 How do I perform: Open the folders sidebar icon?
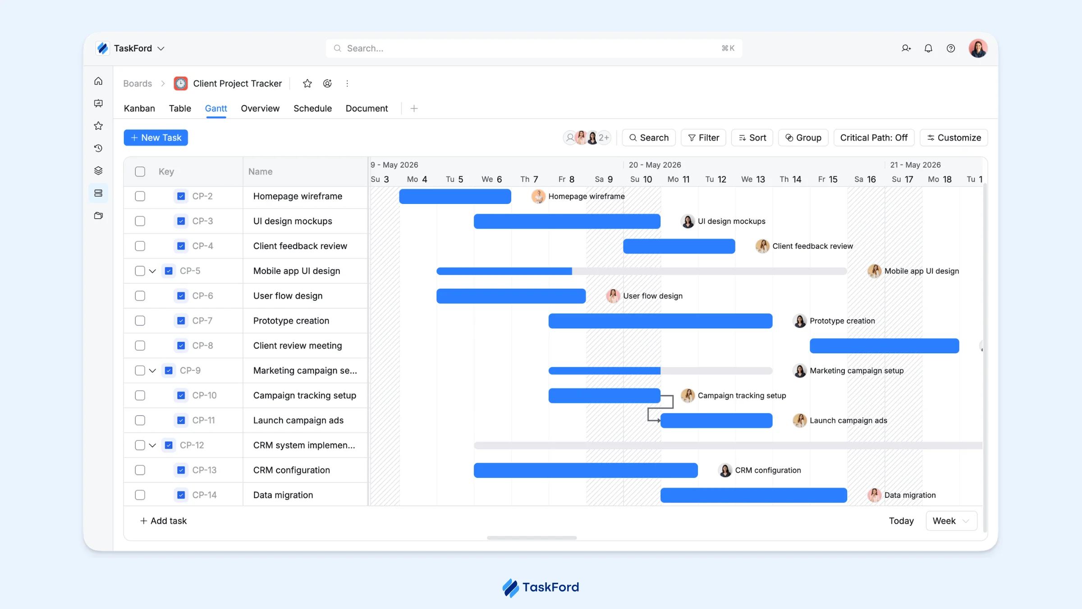98,216
